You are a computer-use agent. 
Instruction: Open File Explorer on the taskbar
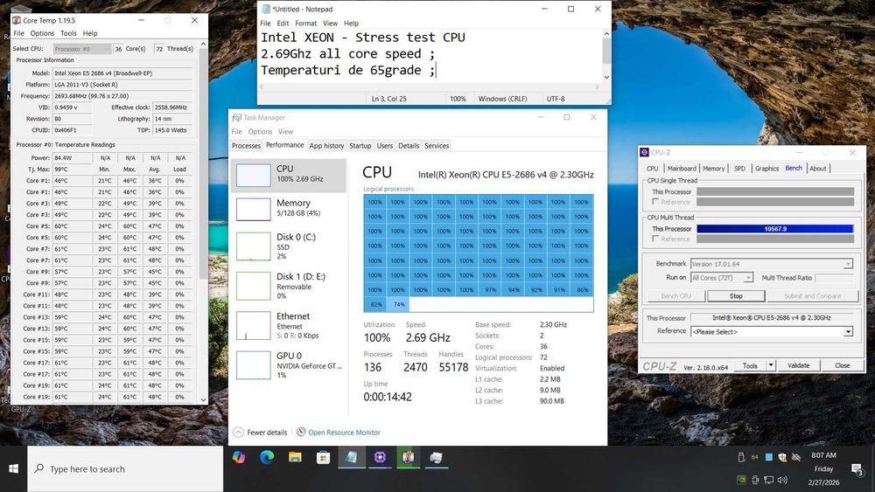tap(295, 458)
